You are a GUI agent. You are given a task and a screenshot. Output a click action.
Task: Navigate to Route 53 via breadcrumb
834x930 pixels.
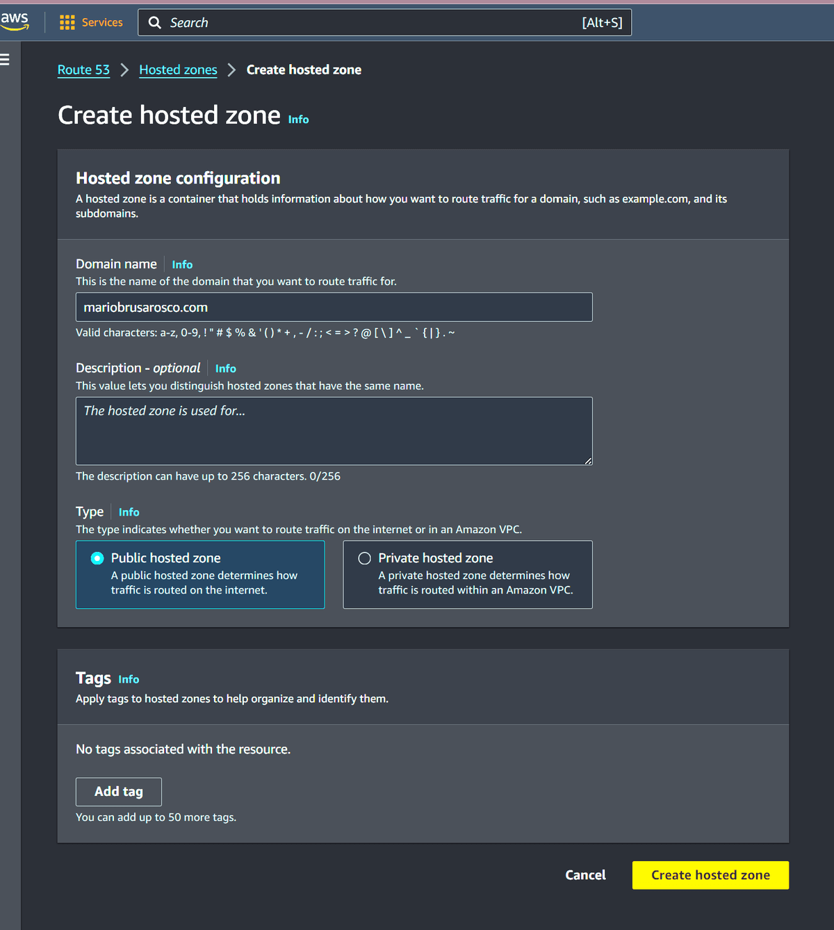(83, 70)
